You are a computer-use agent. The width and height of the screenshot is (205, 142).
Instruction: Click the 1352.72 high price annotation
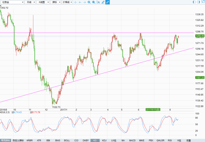[4, 8]
